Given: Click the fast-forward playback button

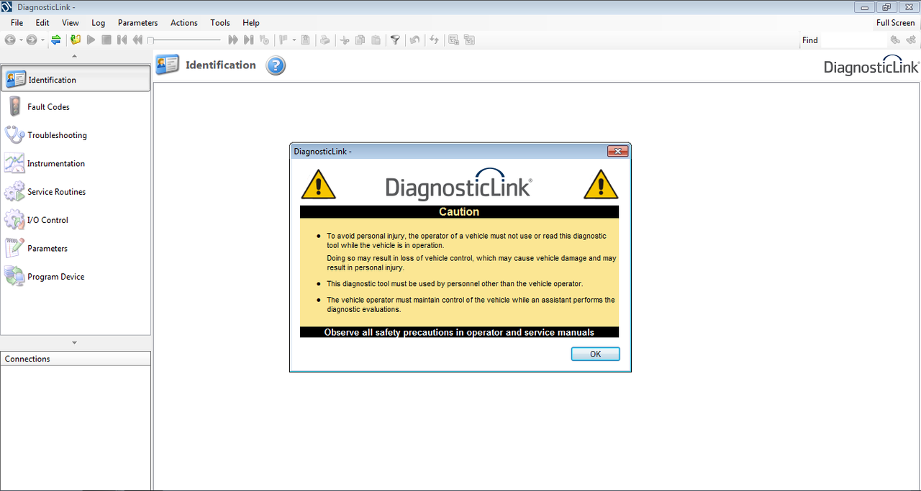Looking at the screenshot, I should pyautogui.click(x=233, y=40).
